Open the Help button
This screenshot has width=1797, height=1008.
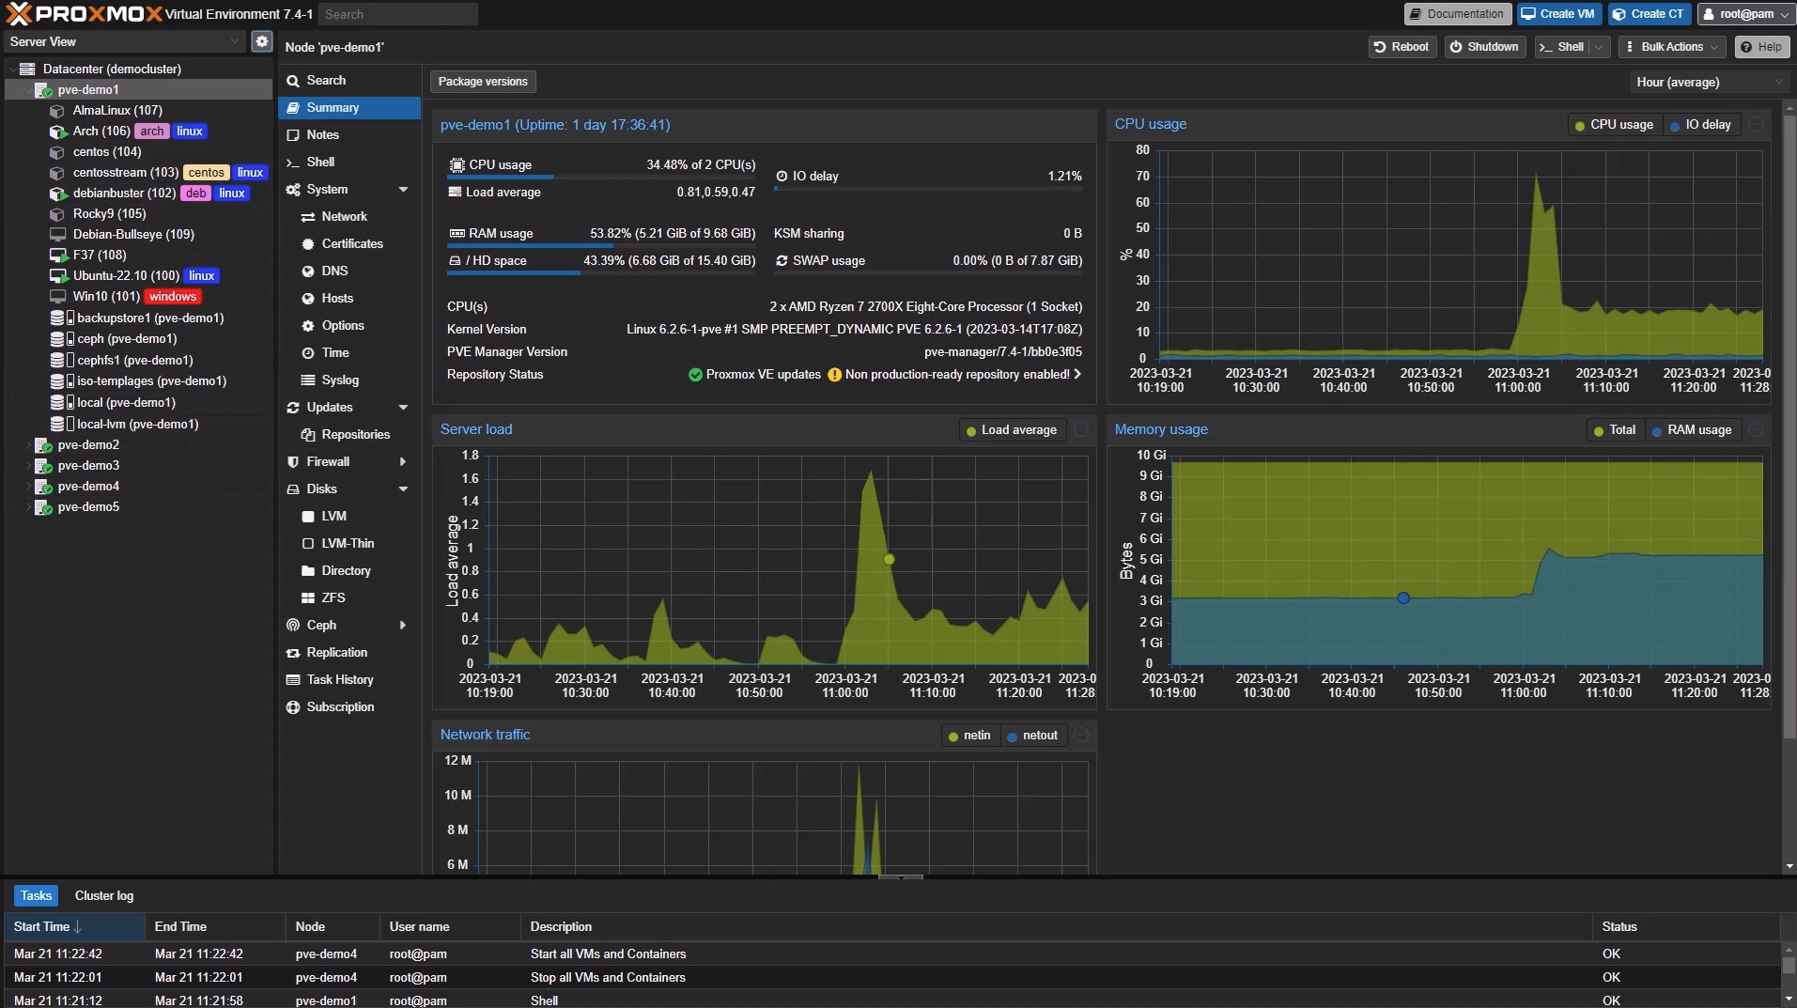pos(1761,47)
